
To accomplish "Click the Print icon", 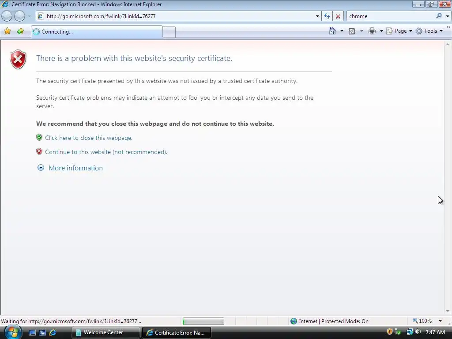I will tap(372, 31).
